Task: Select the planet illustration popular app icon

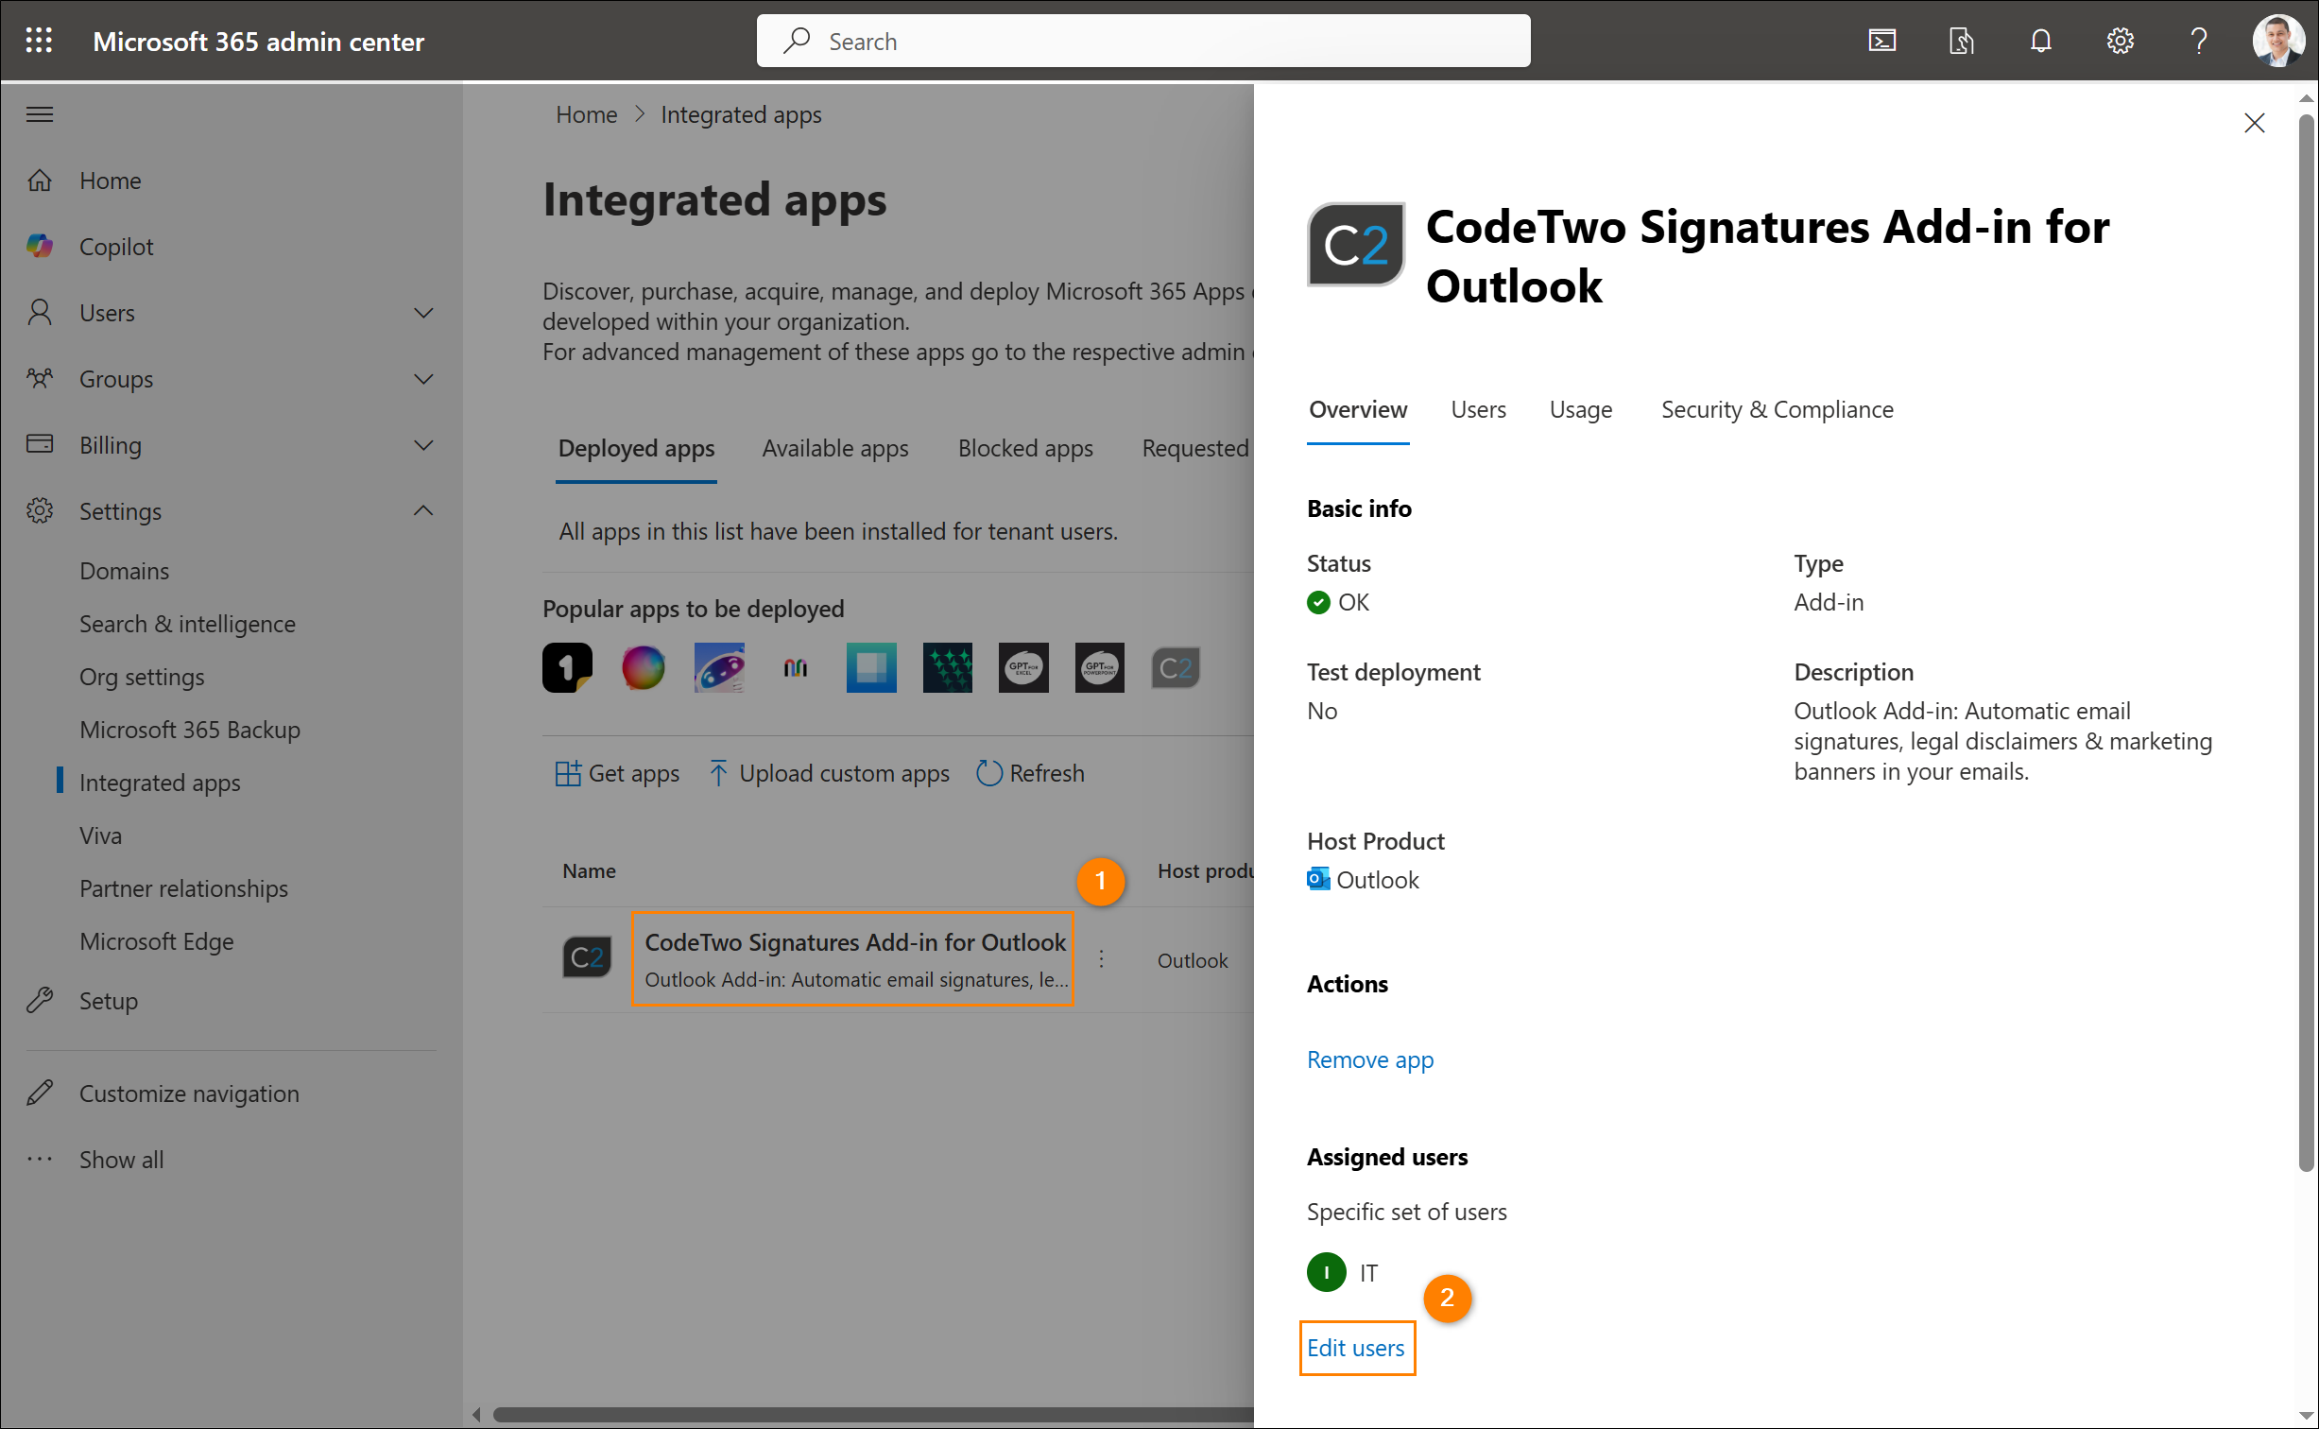Action: click(x=719, y=668)
